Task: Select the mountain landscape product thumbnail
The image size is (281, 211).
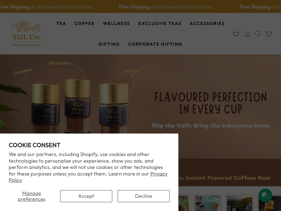Action: 239,203
